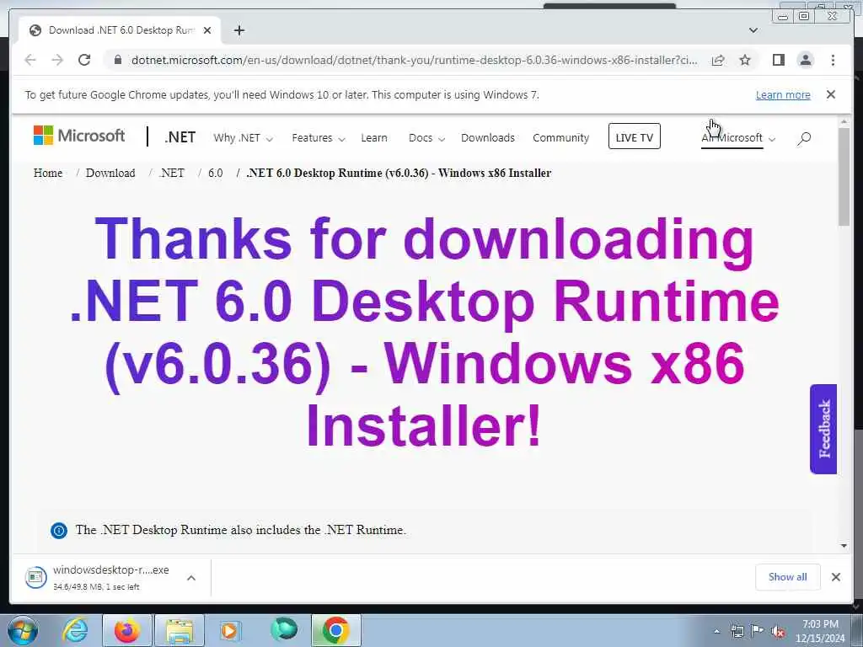Click the green orb taskbar icon
This screenshot has height=647, width=863.
pos(284,630)
